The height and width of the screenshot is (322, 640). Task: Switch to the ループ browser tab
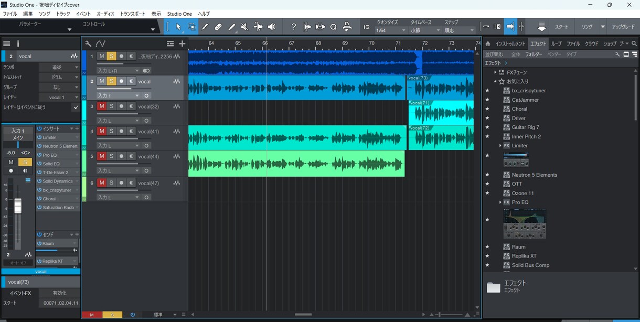556,44
